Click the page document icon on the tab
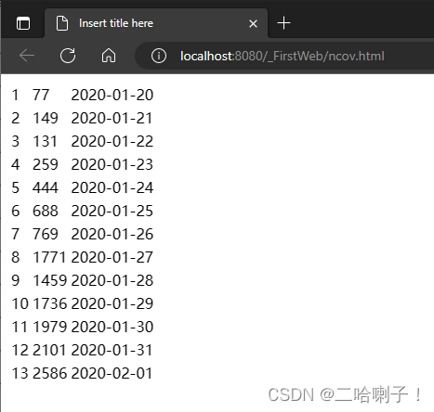 tap(62, 23)
